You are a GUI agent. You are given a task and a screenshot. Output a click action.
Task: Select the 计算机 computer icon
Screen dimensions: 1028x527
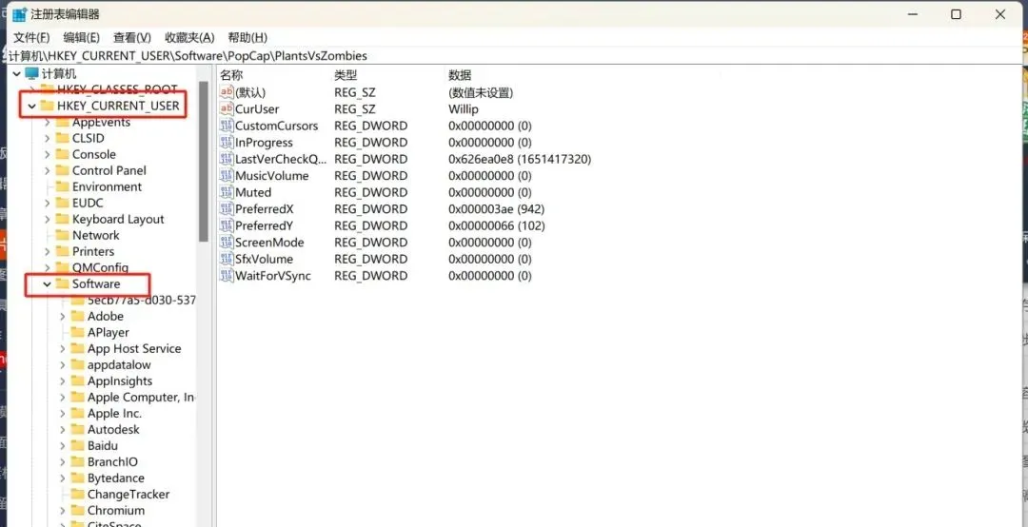[31, 73]
